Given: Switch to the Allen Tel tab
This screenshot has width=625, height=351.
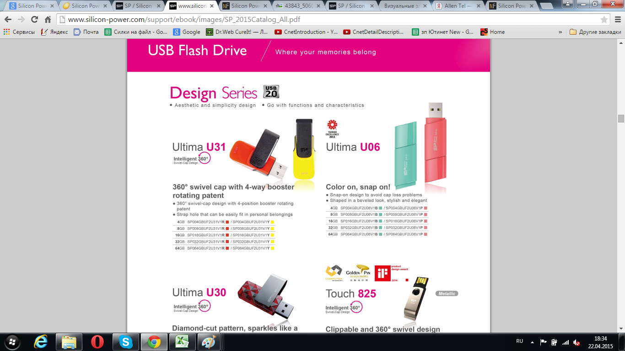Looking at the screenshot, I should pos(458,6).
